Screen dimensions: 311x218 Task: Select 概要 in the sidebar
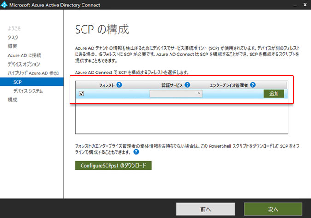pos(12,46)
